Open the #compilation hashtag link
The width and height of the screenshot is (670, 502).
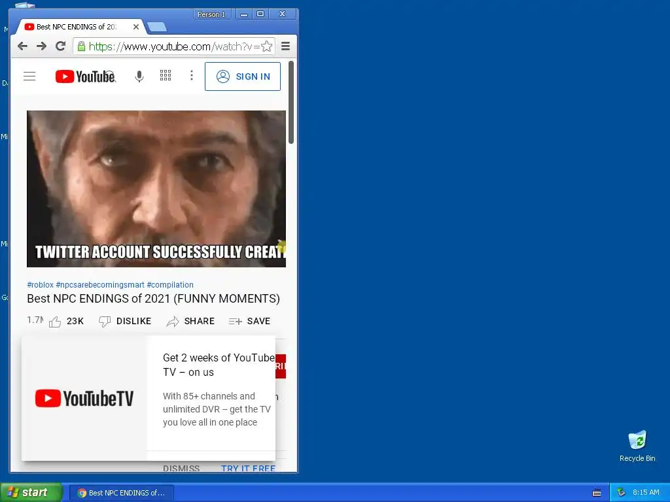tap(170, 285)
